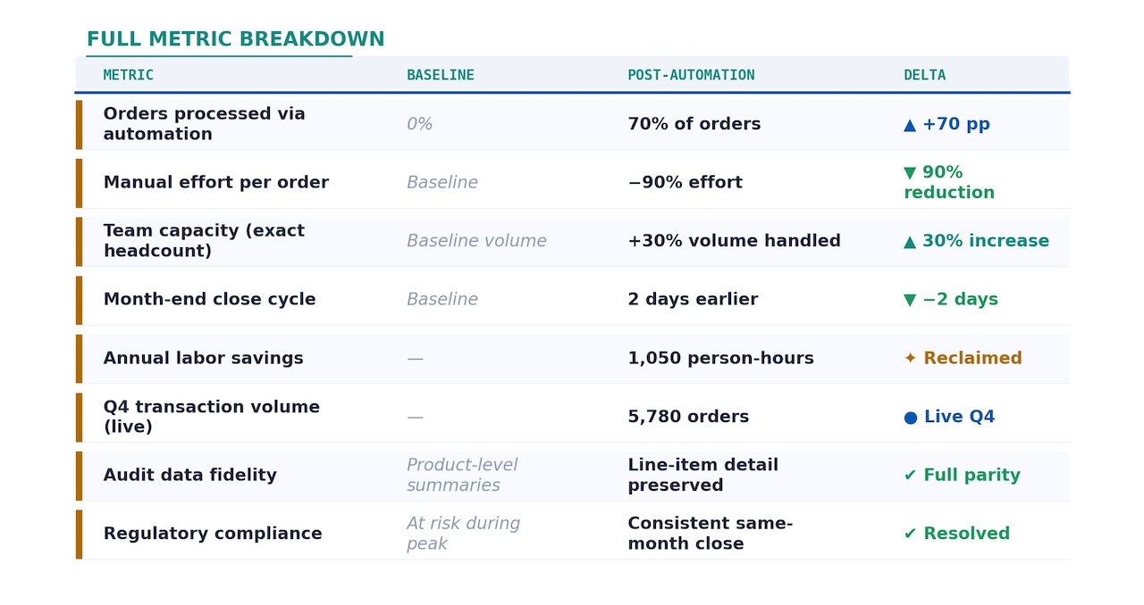Click the BASELINE column header
This screenshot has width=1144, height=605.
click(x=441, y=75)
